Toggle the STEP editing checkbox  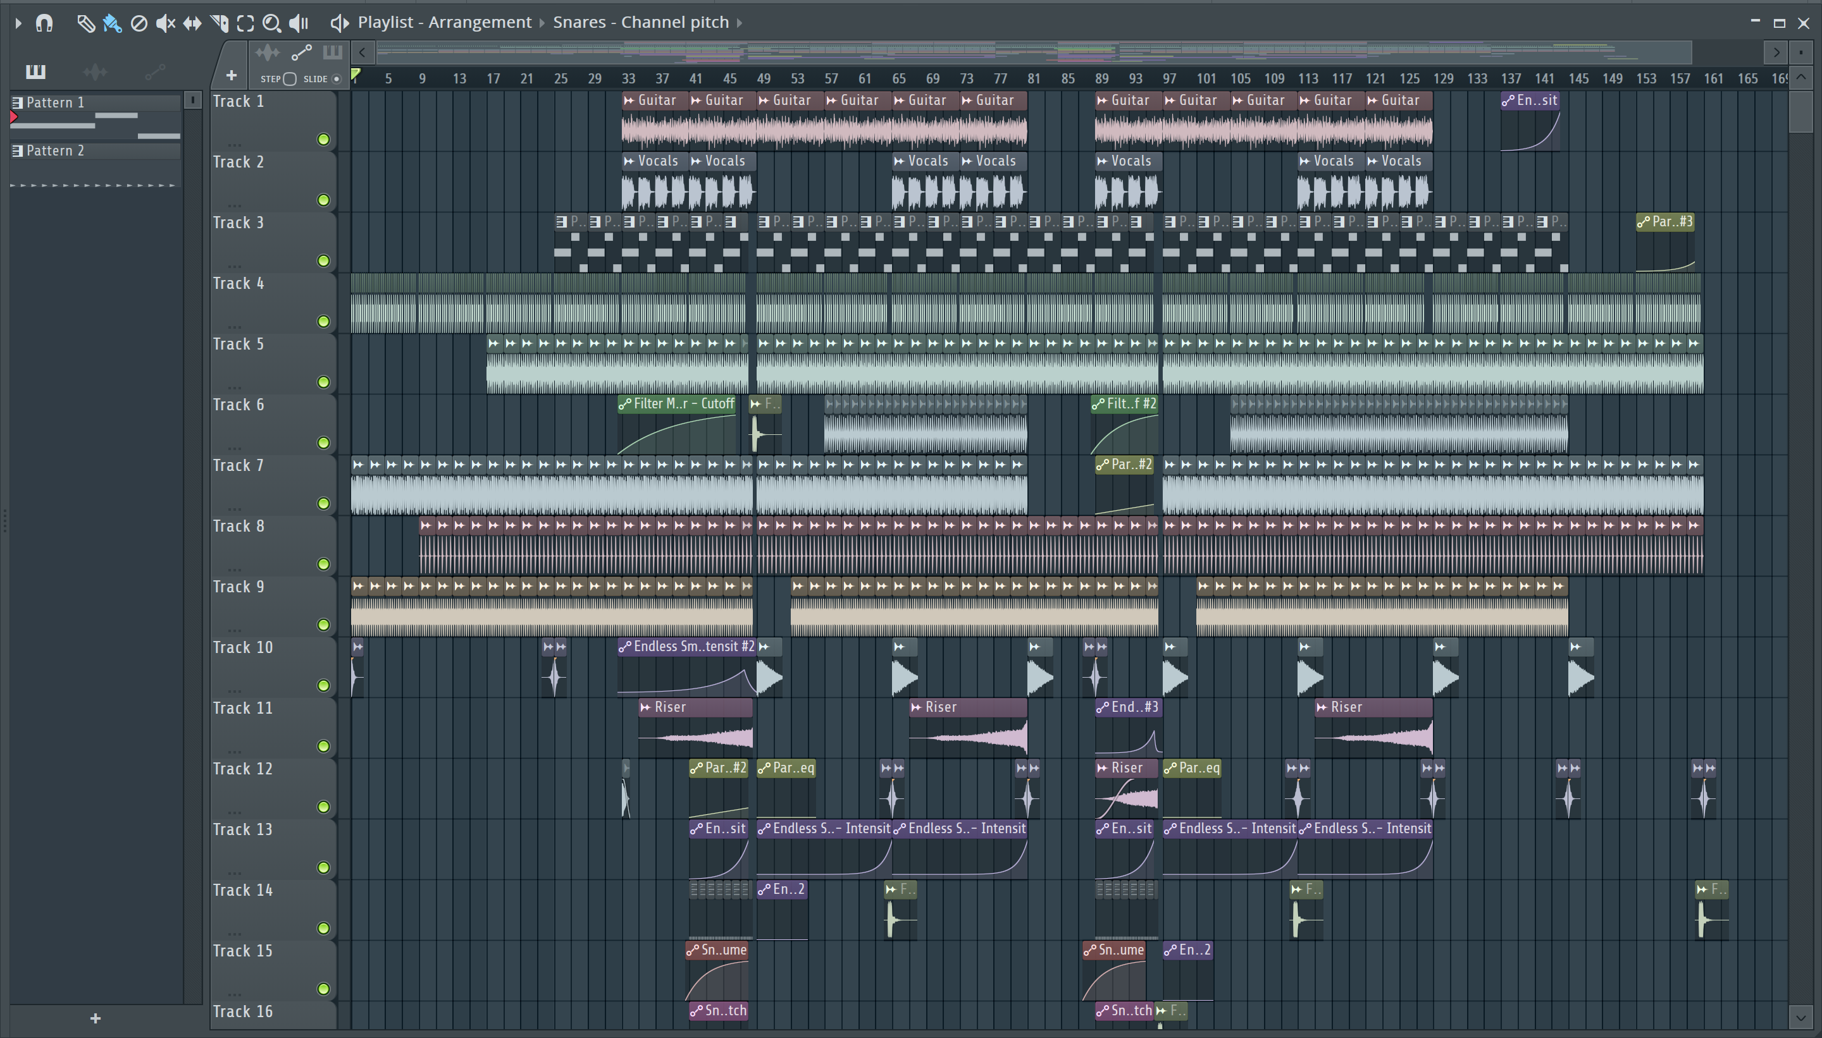[290, 79]
